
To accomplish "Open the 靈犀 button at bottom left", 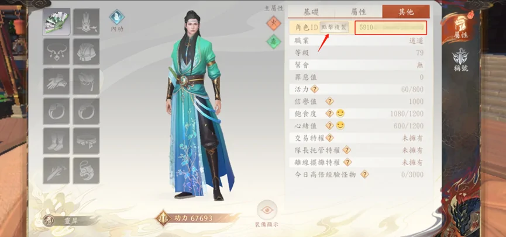I will pyautogui.click(x=70, y=221).
